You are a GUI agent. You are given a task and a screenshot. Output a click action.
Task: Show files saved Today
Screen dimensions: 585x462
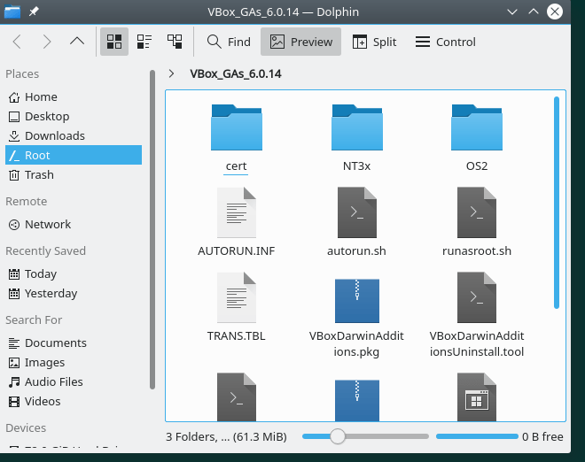click(74, 274)
